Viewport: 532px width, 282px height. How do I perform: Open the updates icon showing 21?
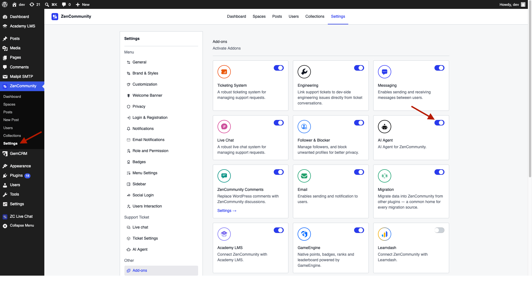(x=35, y=4)
